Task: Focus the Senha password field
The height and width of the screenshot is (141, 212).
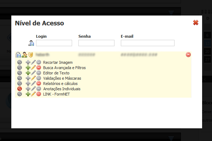Action: [x=96, y=43]
